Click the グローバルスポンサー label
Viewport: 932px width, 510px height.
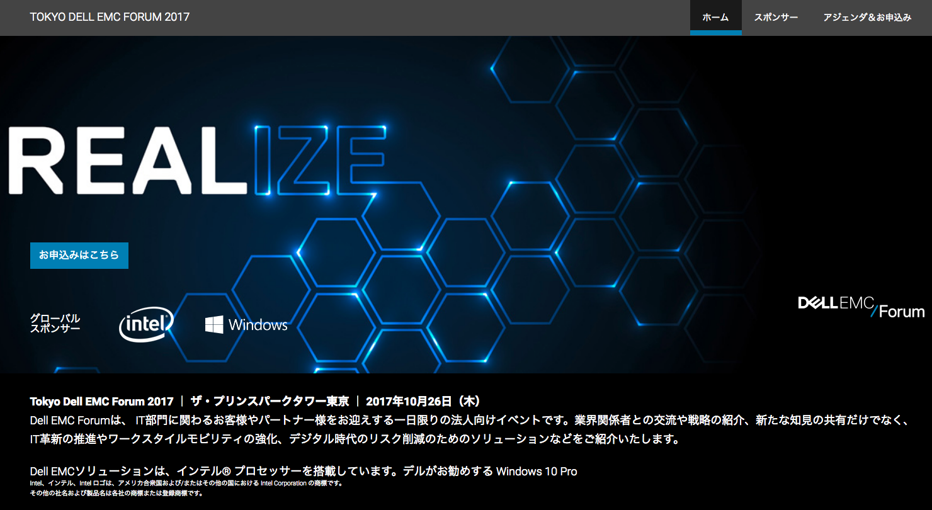point(55,324)
